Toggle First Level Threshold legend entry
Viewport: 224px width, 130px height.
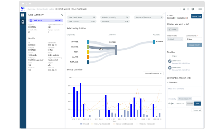tap(100, 124)
